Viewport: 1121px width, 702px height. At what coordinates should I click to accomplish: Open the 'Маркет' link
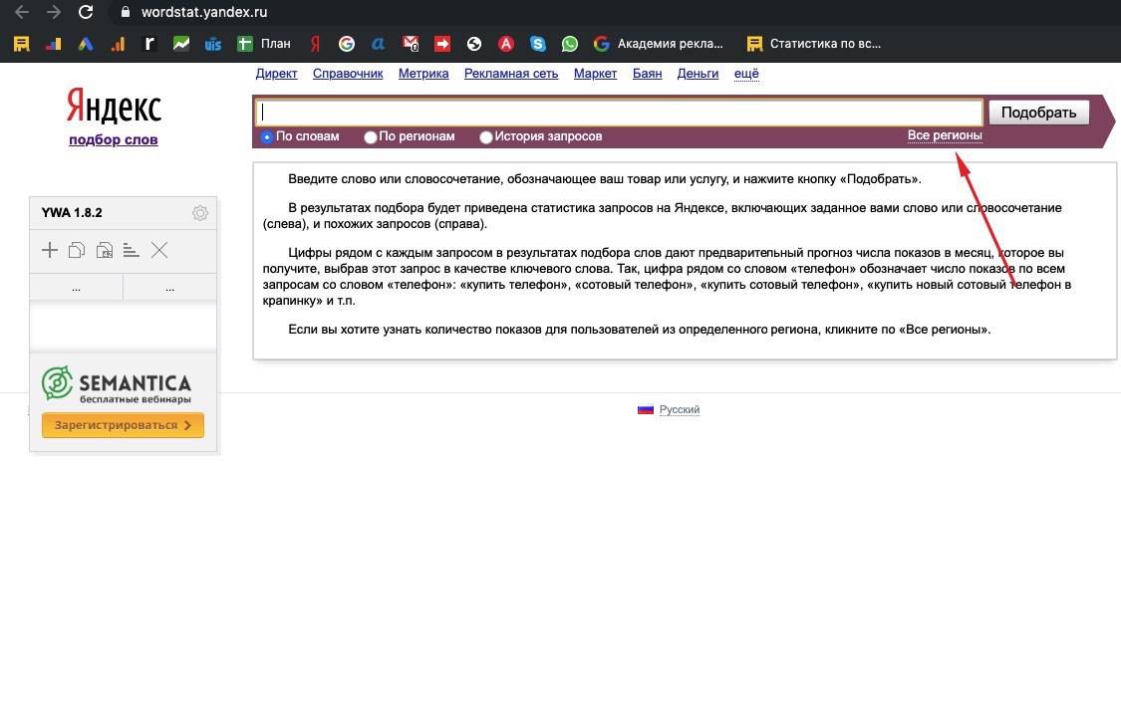click(x=595, y=74)
